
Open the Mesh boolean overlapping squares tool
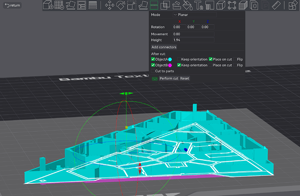coord(165,5)
